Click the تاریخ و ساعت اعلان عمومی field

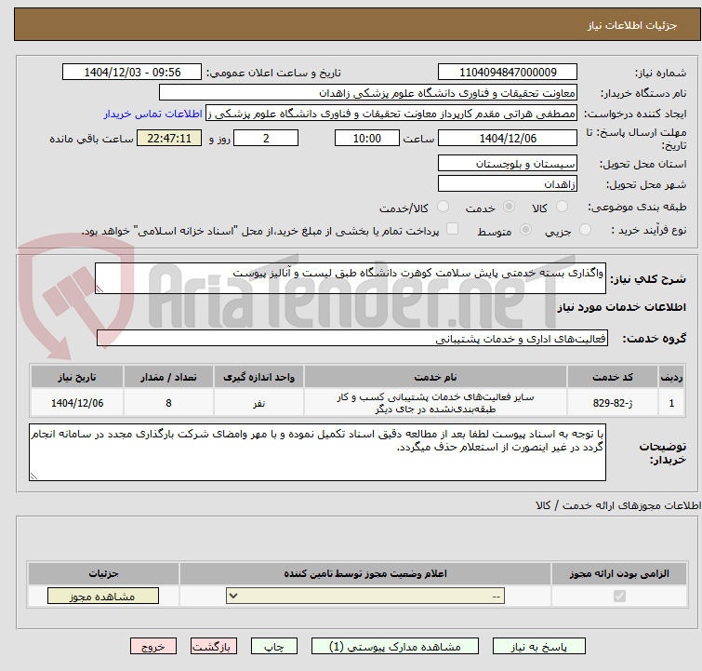[132, 73]
